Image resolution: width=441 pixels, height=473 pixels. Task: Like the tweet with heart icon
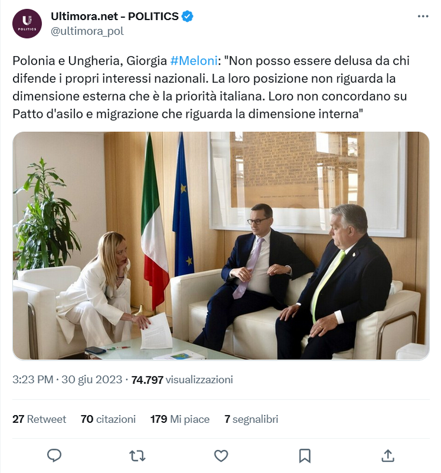click(x=221, y=455)
